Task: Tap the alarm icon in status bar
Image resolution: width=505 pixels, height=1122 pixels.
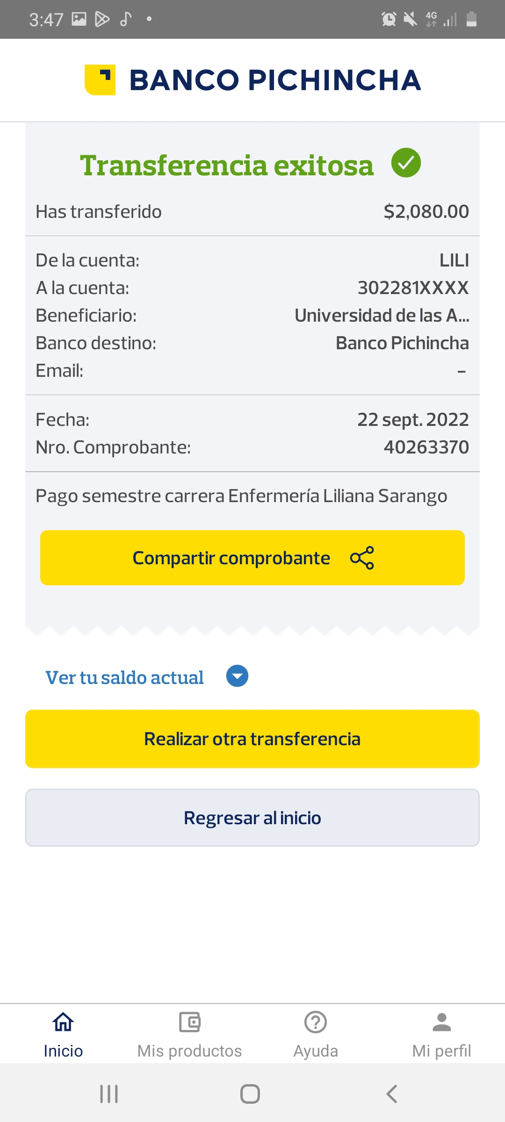Action: click(389, 19)
